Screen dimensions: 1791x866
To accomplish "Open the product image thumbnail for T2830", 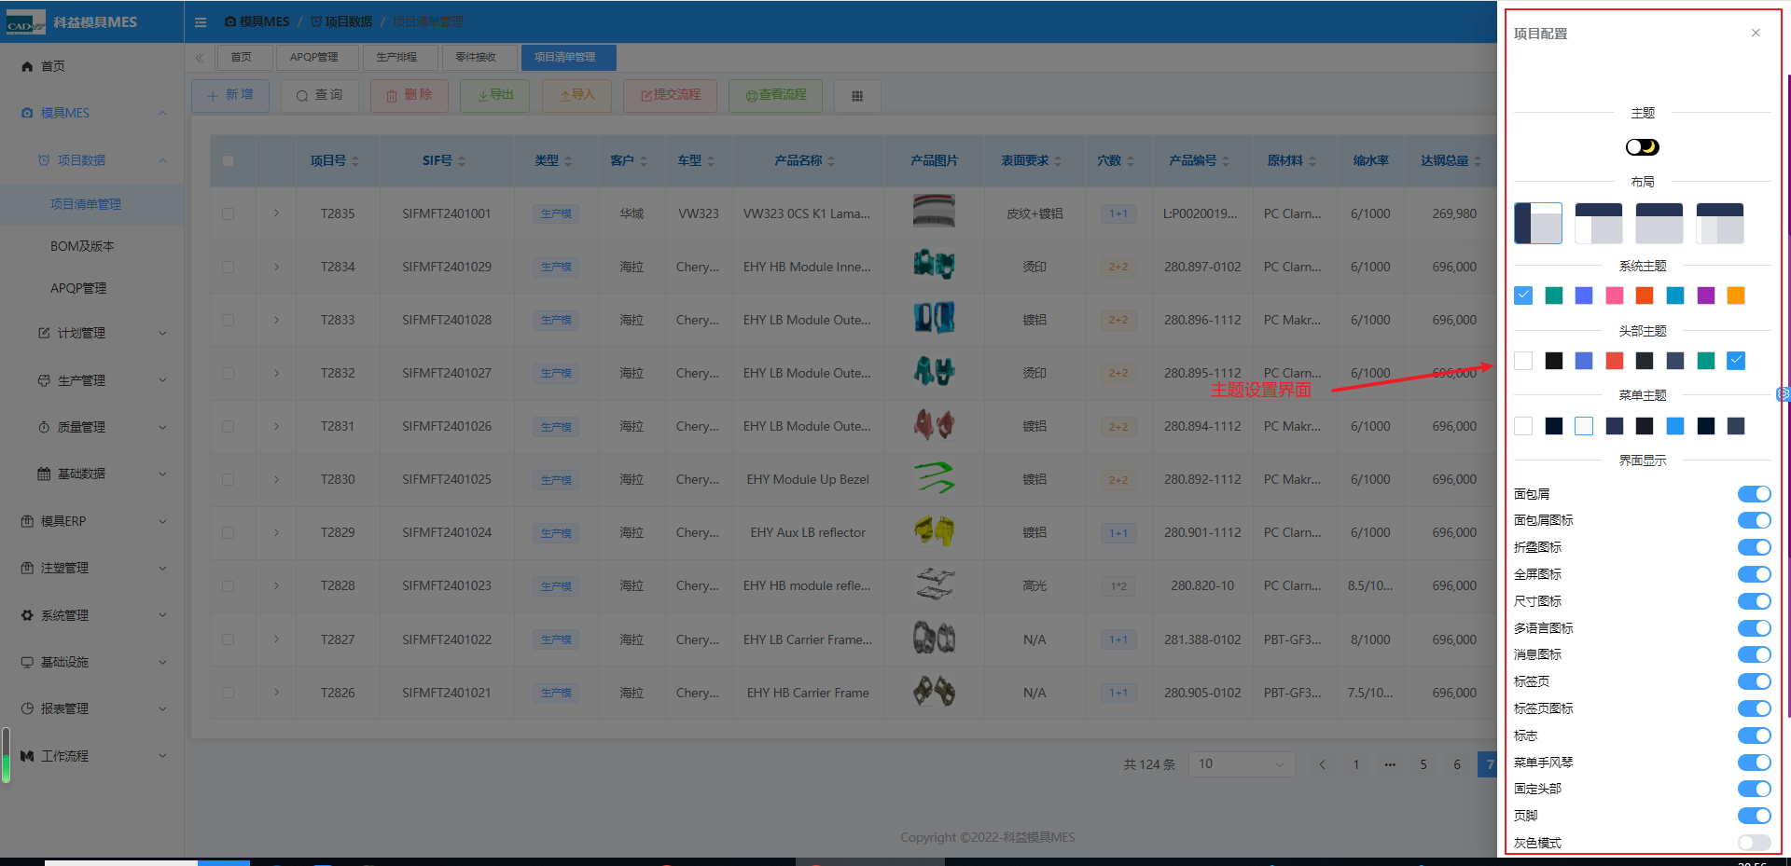I will click(934, 479).
